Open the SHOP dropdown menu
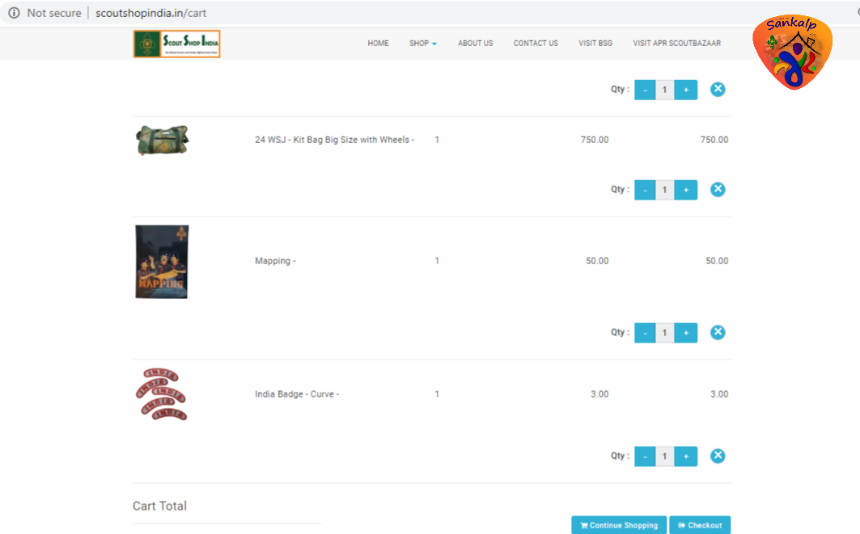This screenshot has width=860, height=534. point(422,43)
